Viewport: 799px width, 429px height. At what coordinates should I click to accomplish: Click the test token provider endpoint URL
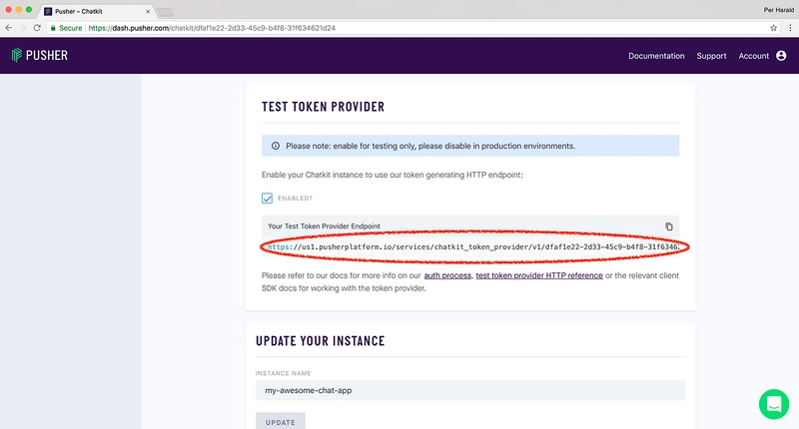point(473,246)
